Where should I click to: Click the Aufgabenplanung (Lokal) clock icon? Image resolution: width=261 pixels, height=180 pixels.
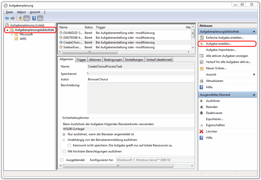pos(7,25)
